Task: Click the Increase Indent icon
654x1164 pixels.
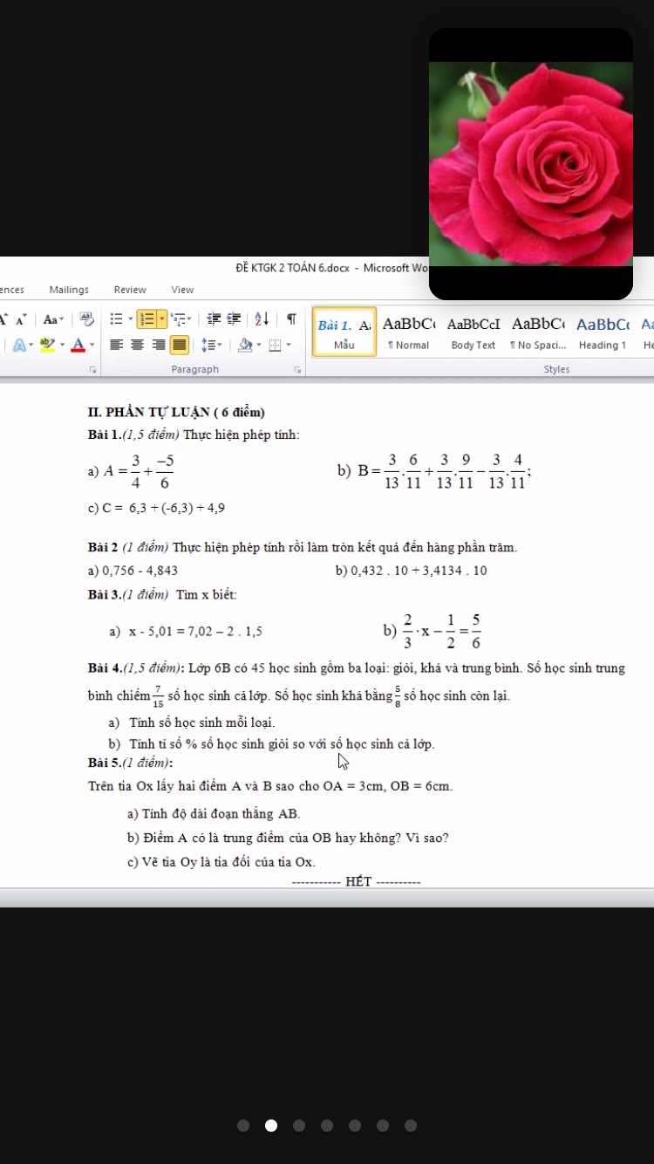Action: tap(233, 319)
